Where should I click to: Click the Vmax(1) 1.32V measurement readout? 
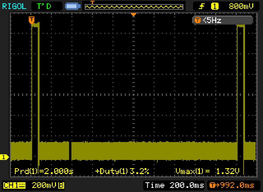[207, 171]
